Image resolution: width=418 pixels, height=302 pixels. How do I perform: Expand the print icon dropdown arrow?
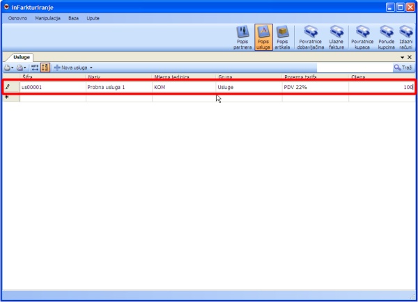point(26,67)
